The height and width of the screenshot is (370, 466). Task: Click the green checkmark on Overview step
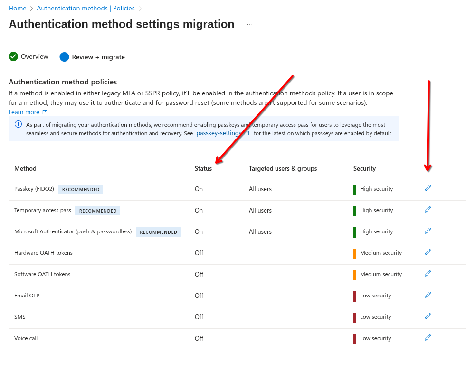[13, 56]
